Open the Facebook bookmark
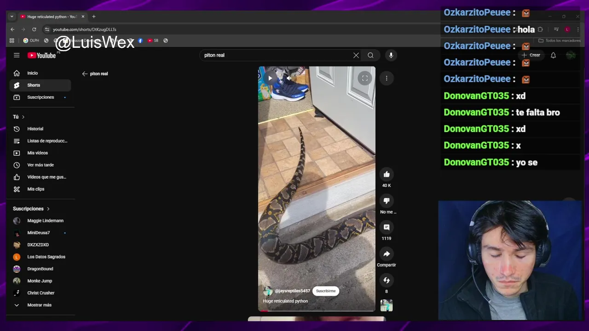The height and width of the screenshot is (331, 589). [x=140, y=40]
